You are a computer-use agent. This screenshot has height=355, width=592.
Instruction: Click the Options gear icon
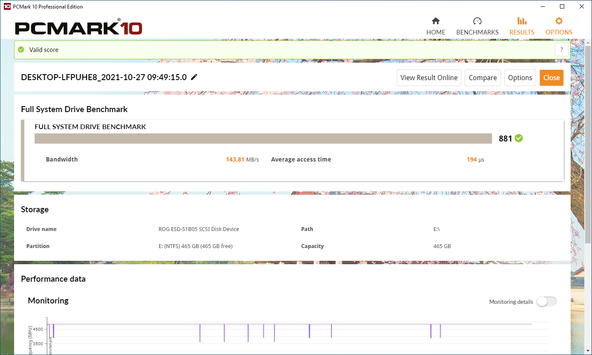click(x=559, y=21)
